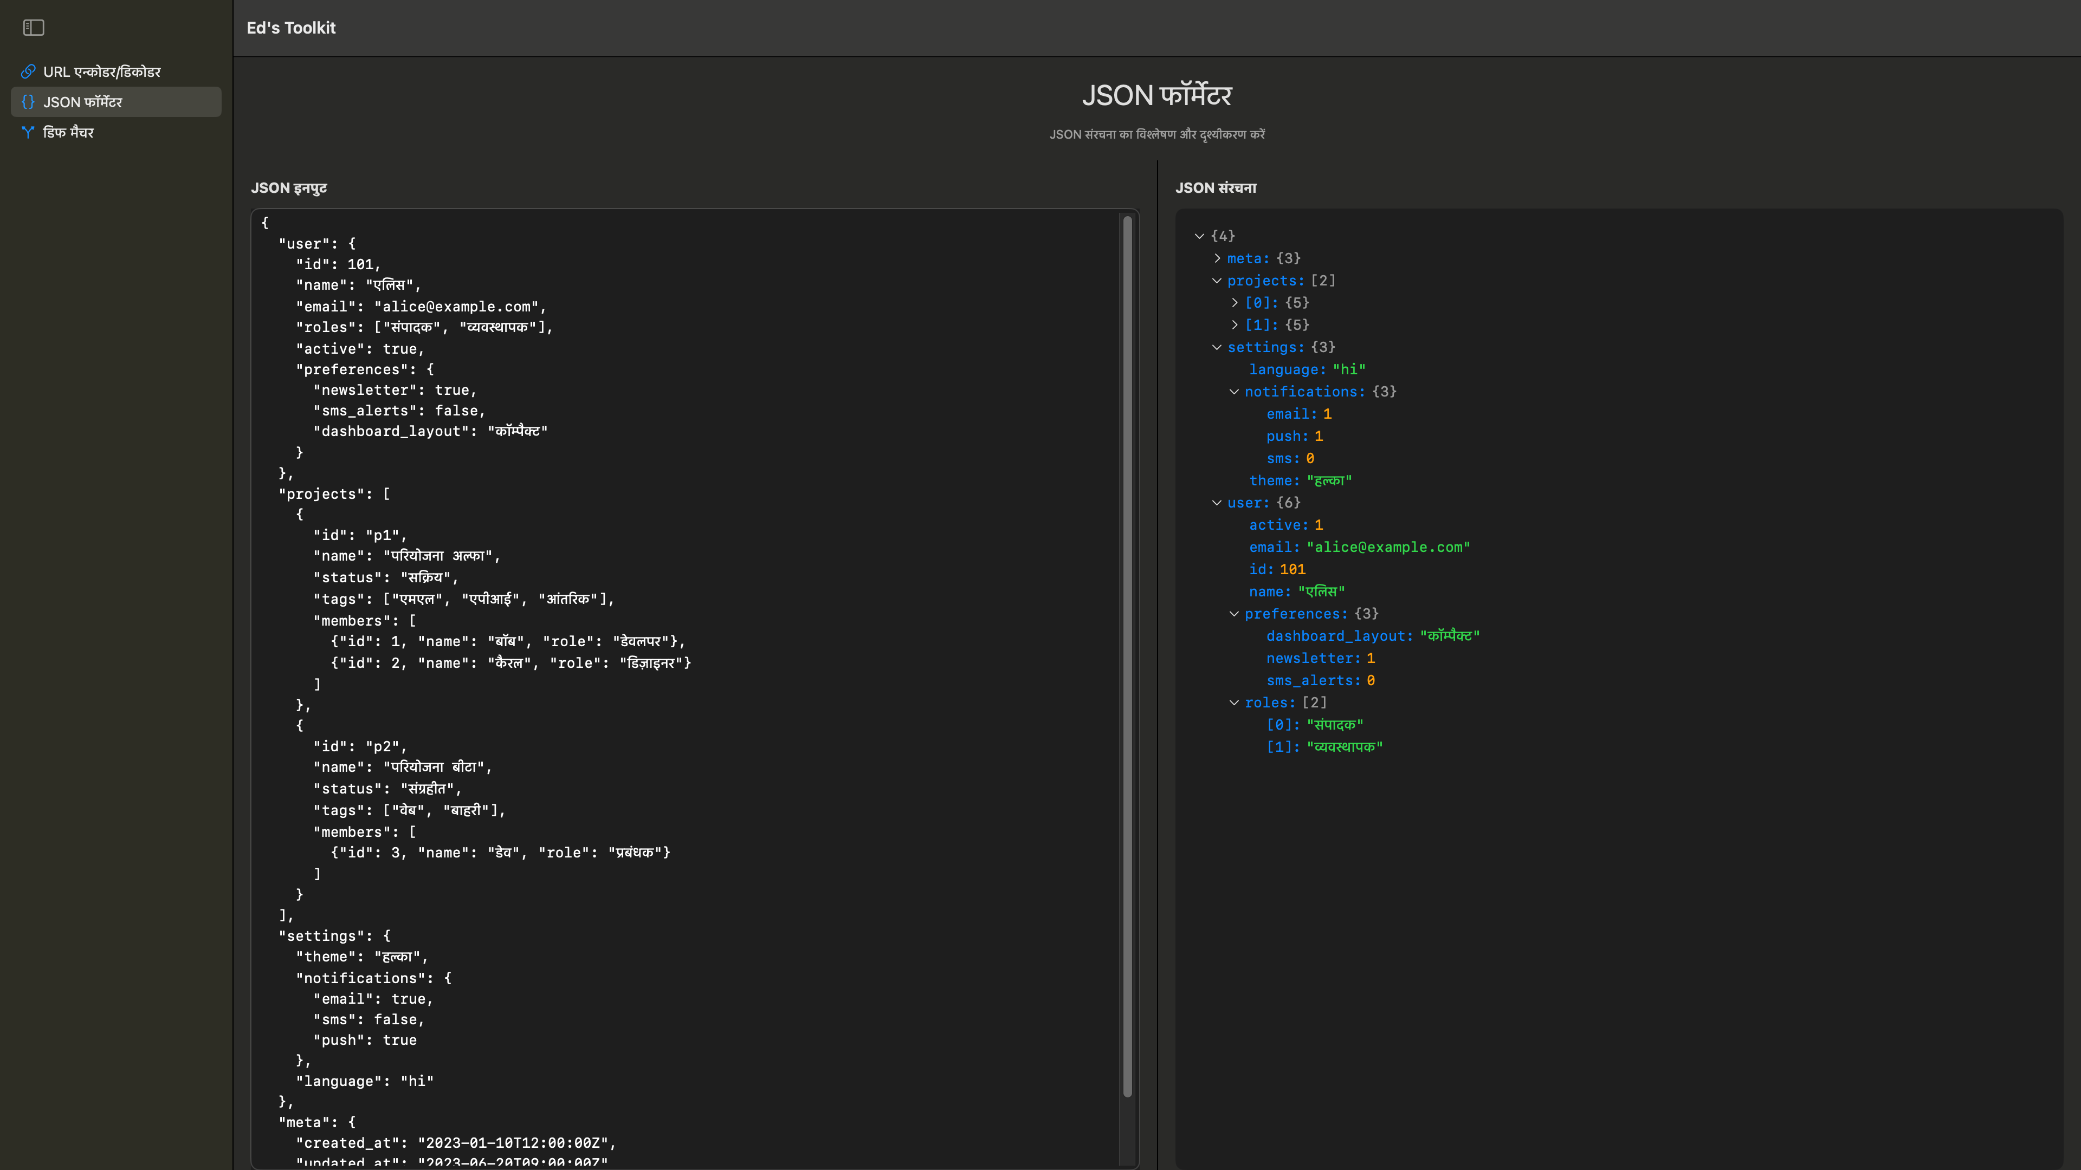Click the "dashboard_layout" line in input
The width and height of the screenshot is (2081, 1170).
pyautogui.click(x=431, y=431)
